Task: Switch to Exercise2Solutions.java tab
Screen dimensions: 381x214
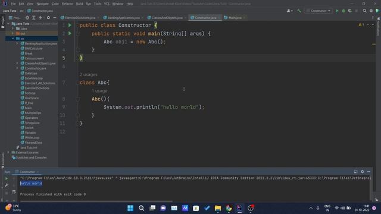Action: [80, 18]
